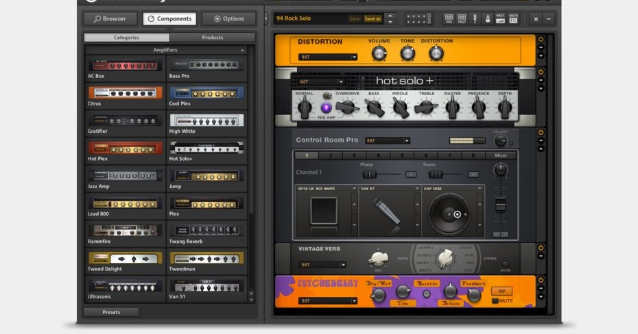The width and height of the screenshot is (638, 334).
Task: Open Control Room Pro INIT preset dropdown
Action: coord(388,141)
